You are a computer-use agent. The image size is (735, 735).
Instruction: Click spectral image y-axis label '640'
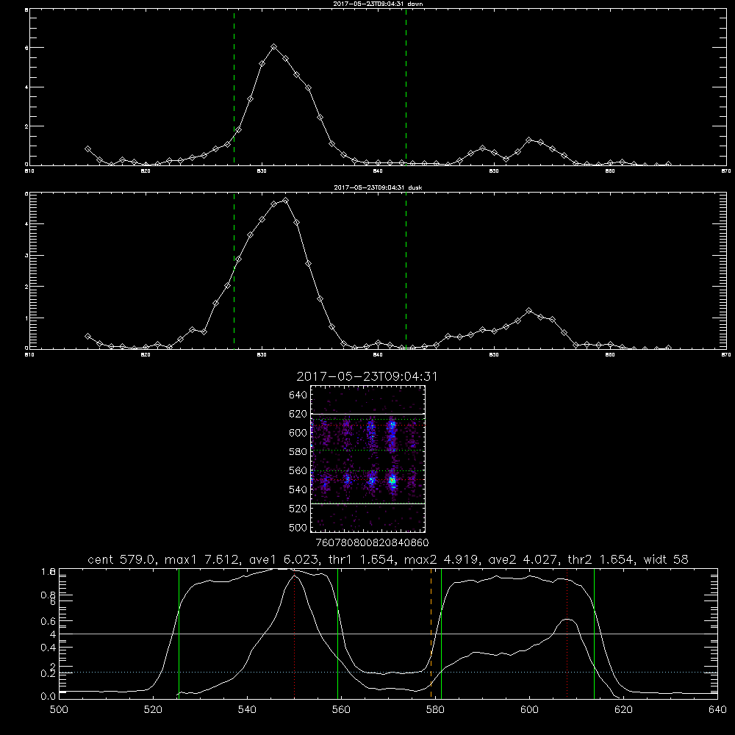(298, 395)
